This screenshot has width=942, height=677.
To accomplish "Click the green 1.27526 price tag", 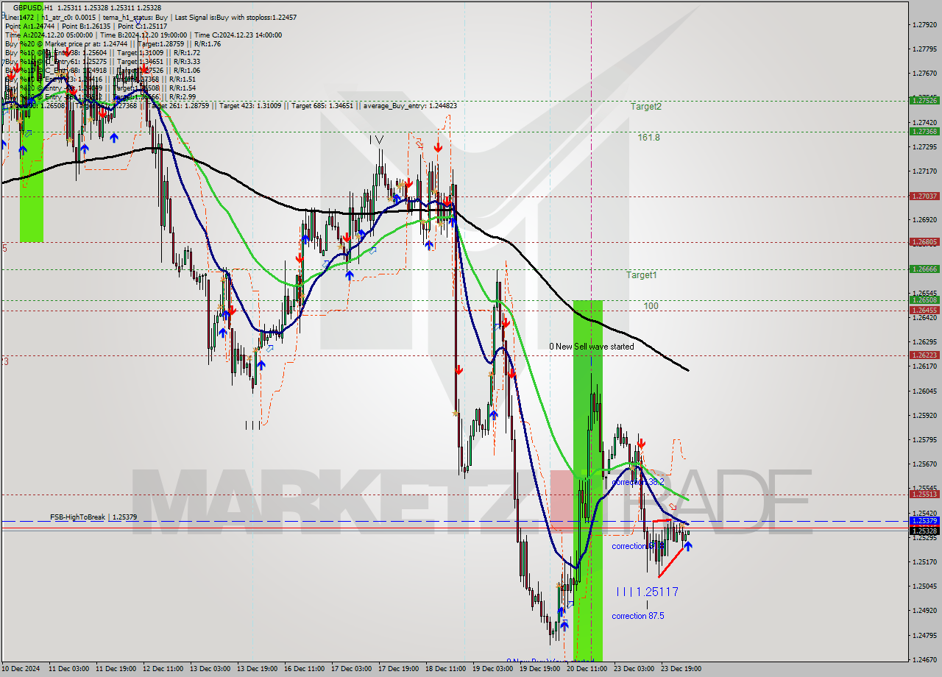I will point(924,100).
